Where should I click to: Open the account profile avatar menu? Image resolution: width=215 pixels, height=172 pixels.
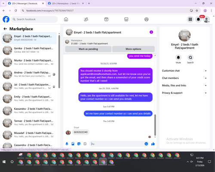pyautogui.click(x=206, y=19)
